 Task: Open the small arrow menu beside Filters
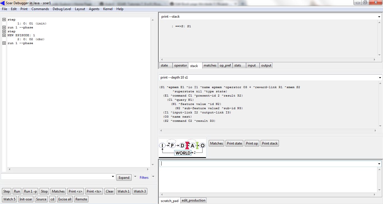[153, 177]
